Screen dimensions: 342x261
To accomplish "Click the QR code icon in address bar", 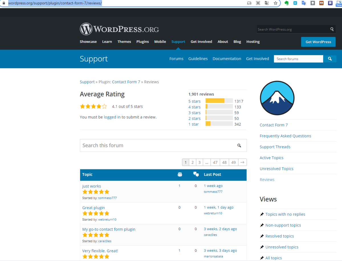I will 258,3.
